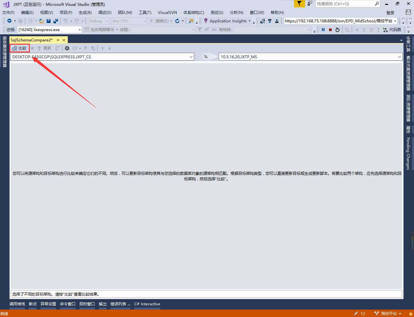
Task: Click the move down arrow icon
Action: 110,48
